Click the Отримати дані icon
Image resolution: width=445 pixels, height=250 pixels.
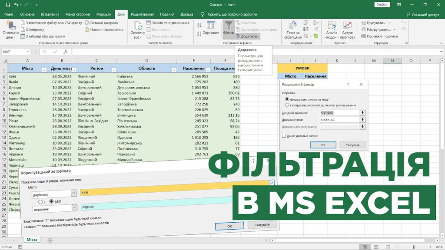click(11, 29)
